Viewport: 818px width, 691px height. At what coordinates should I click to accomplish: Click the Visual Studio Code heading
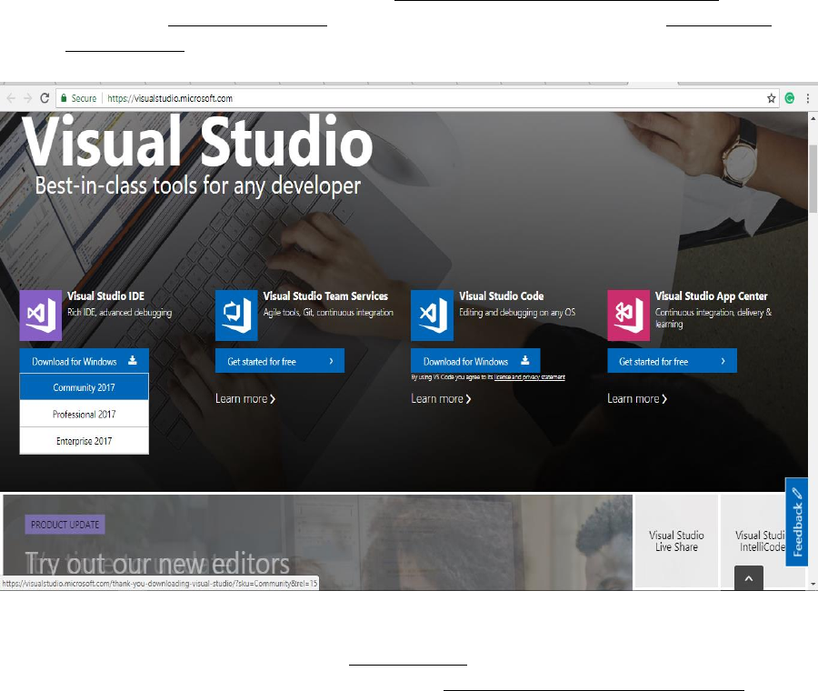(502, 295)
